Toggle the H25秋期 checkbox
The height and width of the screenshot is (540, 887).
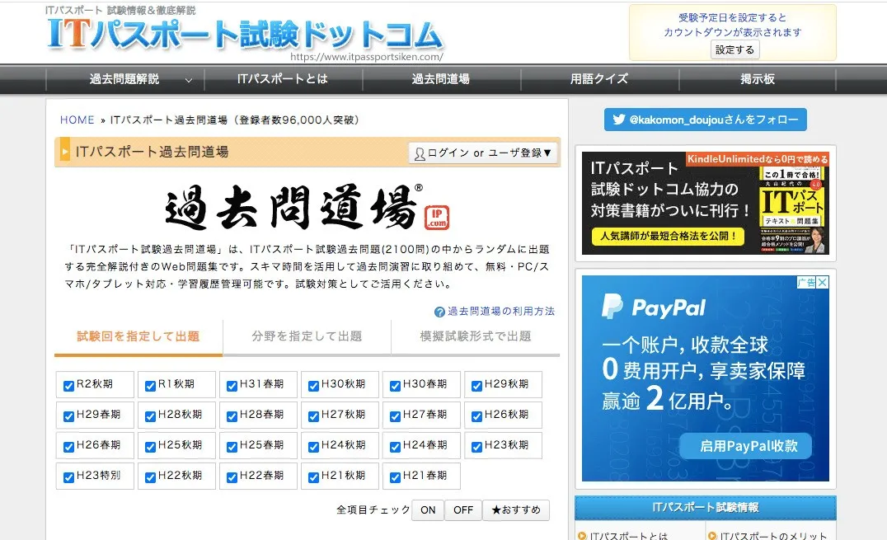(150, 447)
